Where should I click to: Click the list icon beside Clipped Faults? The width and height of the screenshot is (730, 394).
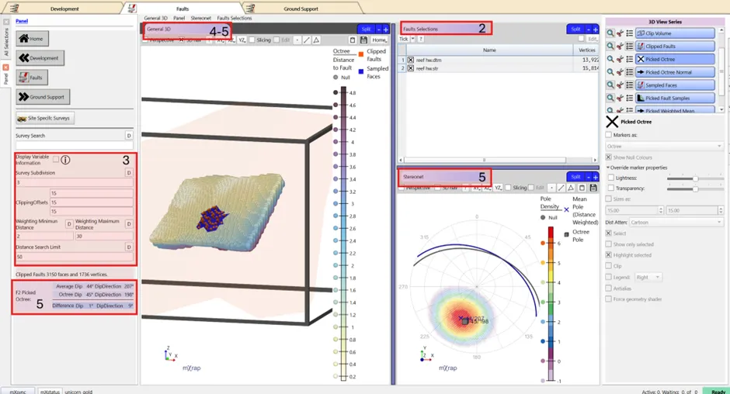point(629,47)
